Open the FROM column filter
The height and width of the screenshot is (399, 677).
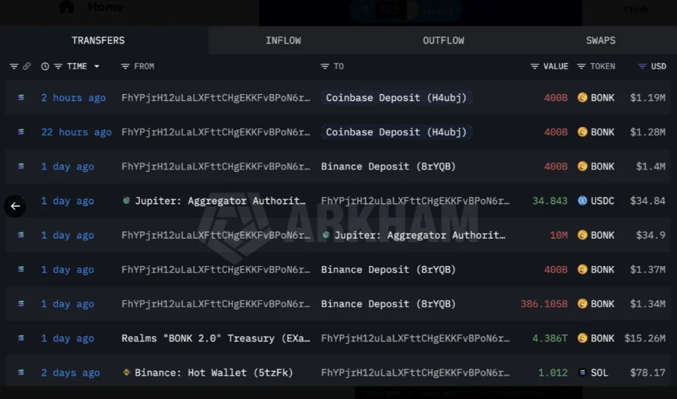(125, 66)
